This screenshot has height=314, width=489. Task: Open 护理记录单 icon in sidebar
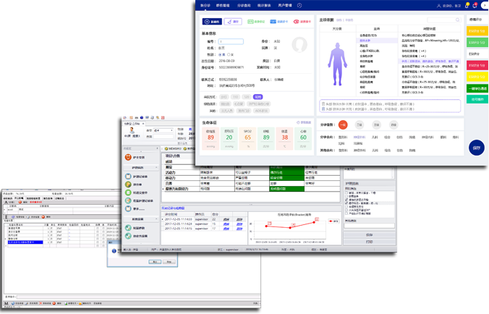coord(127,177)
